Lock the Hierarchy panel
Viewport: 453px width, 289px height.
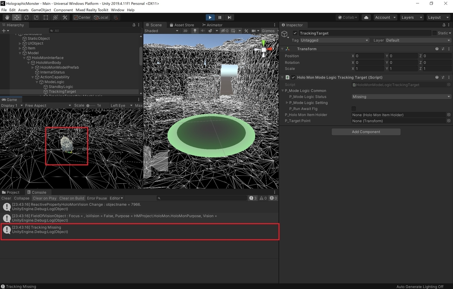click(x=134, y=25)
